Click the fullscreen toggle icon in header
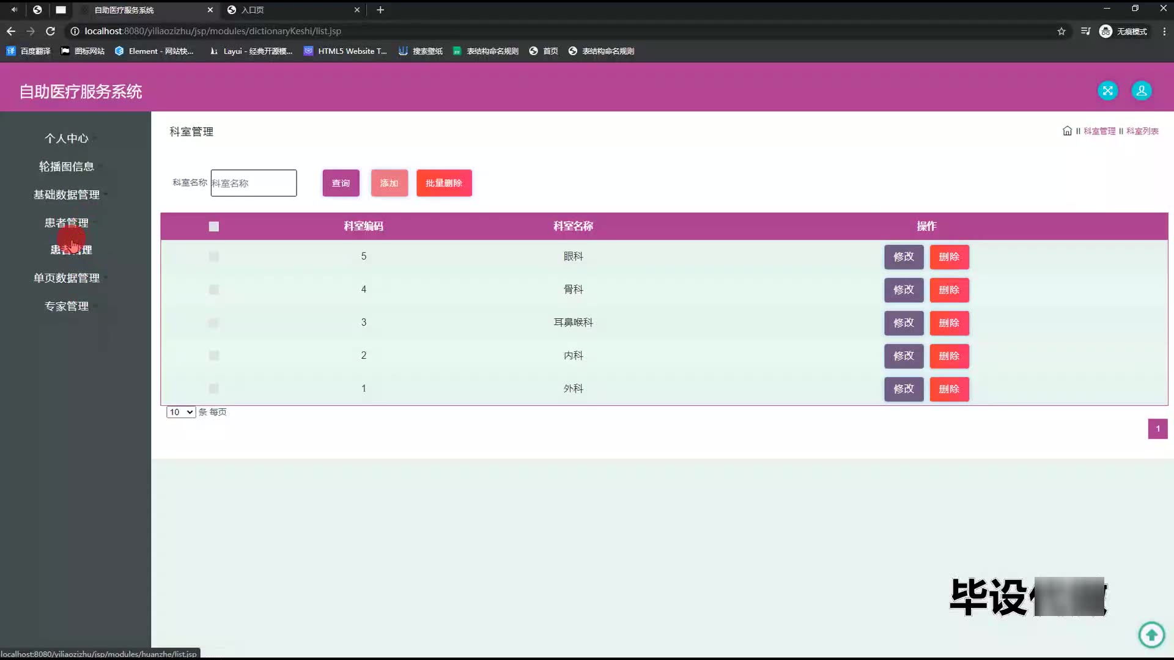Image resolution: width=1174 pixels, height=660 pixels. (1107, 91)
